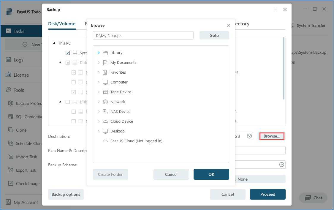Expand the Computer tree node
The image size is (334, 210).
[99, 82]
